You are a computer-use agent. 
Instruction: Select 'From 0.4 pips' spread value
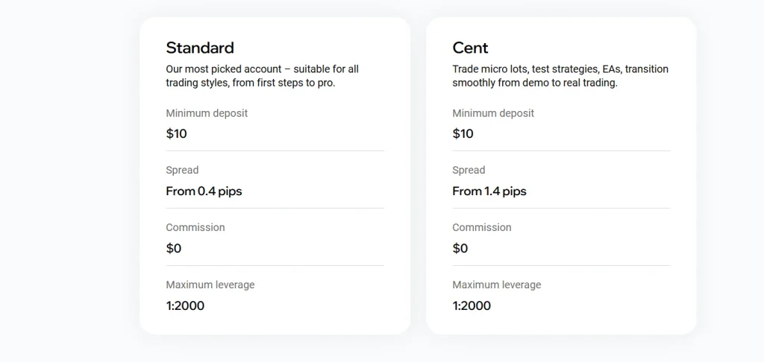click(x=204, y=191)
